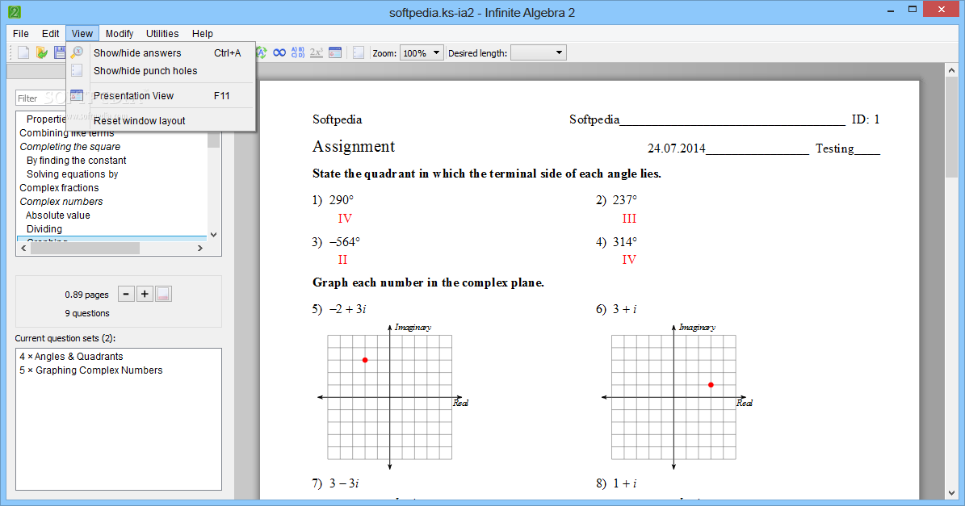The image size is (965, 506).
Task: Click the complex plane graph for question 5
Action: [x=390, y=397]
